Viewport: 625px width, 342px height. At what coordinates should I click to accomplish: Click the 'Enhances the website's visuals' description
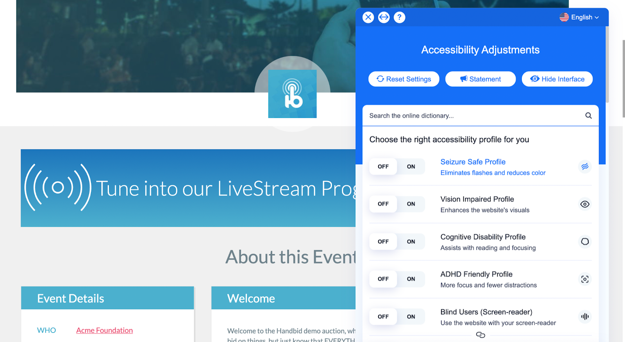(485, 210)
